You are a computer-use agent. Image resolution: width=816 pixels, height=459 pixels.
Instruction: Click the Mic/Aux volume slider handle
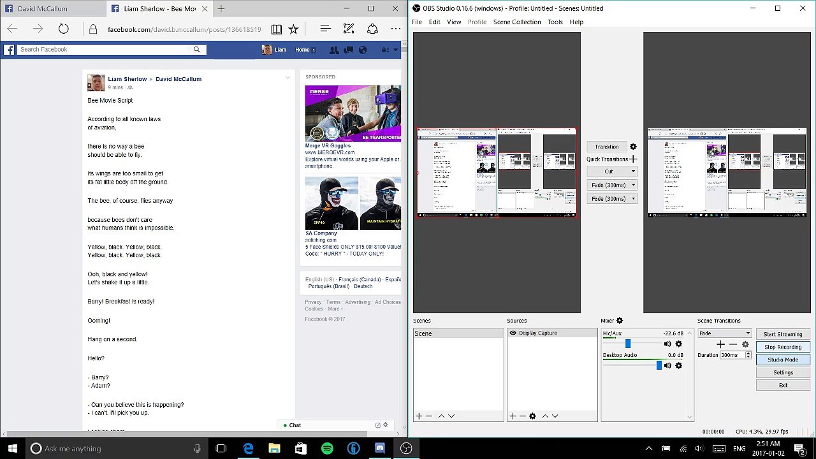click(x=627, y=344)
